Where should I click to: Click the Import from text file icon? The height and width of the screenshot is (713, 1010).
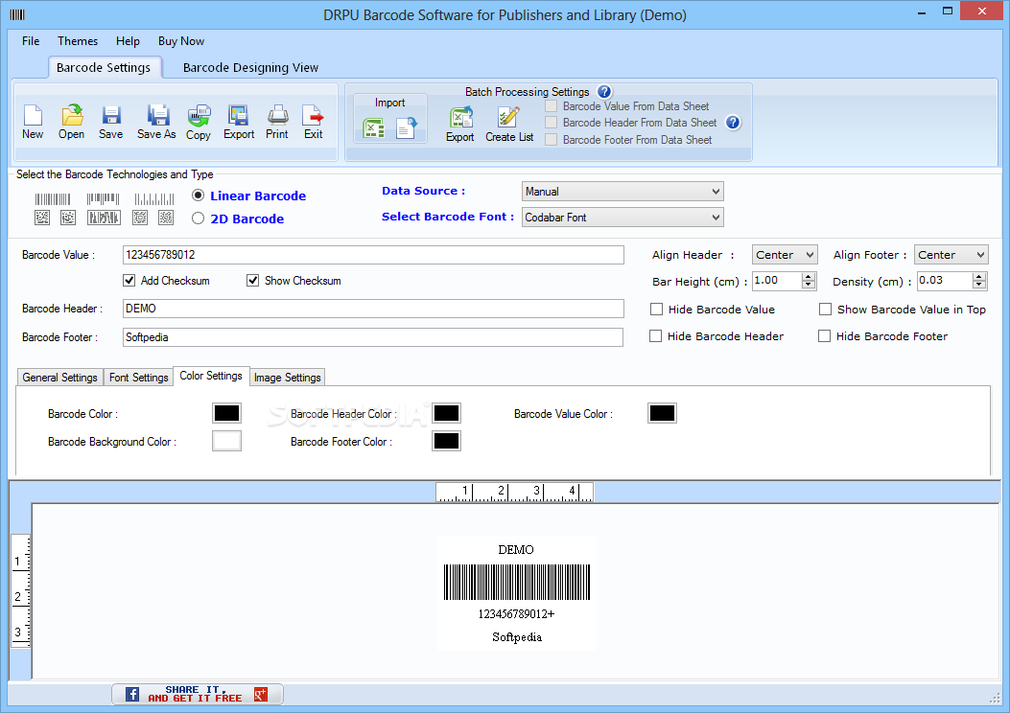(407, 128)
